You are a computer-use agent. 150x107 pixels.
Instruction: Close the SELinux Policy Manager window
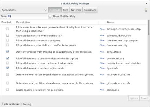146,4
